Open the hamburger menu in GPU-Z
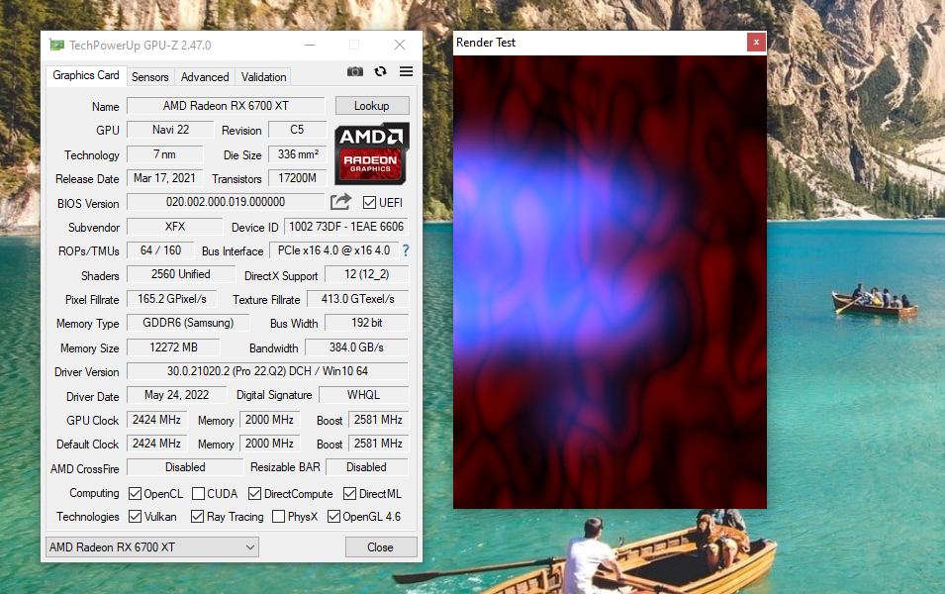 click(407, 71)
